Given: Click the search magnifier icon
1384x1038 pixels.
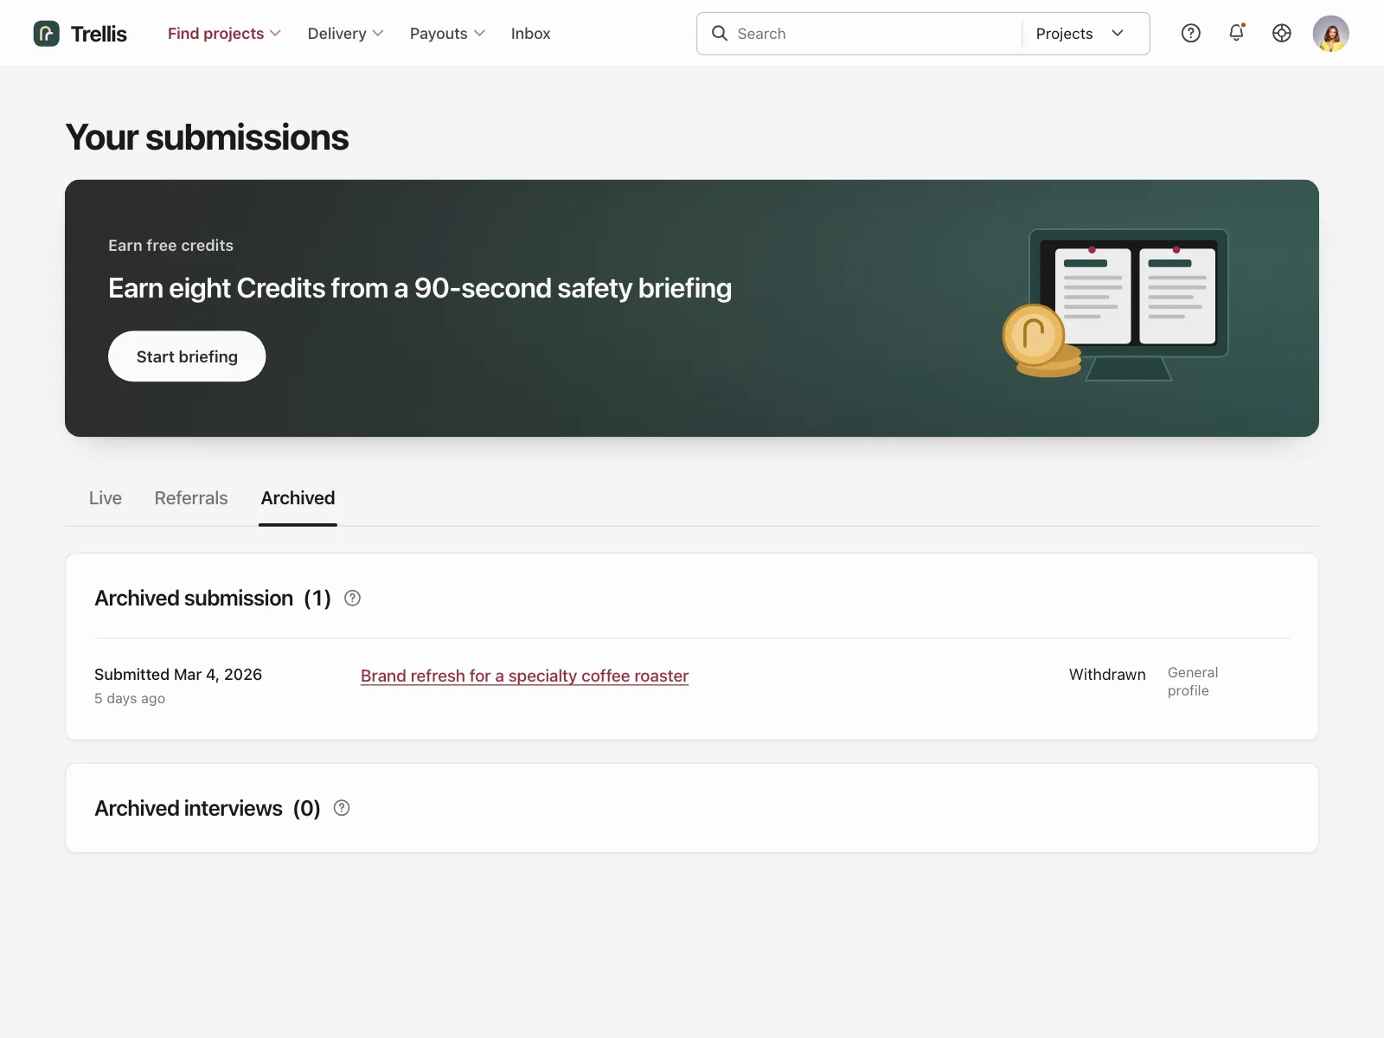Looking at the screenshot, I should (720, 34).
